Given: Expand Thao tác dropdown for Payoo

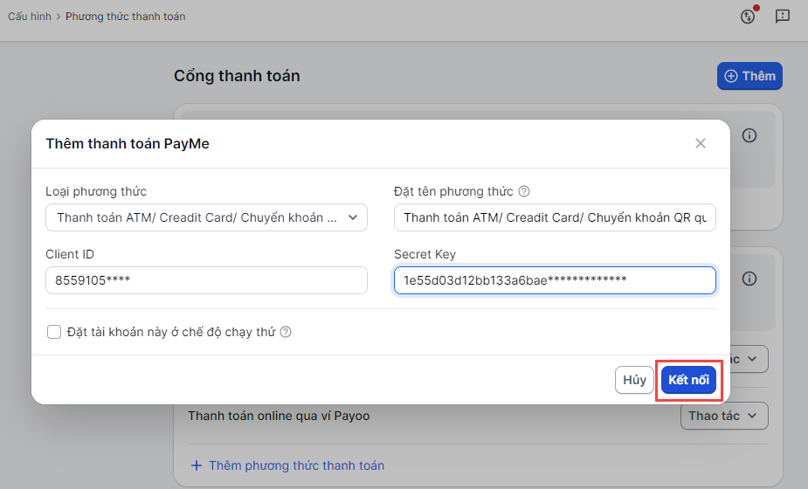Looking at the screenshot, I should [x=724, y=416].
